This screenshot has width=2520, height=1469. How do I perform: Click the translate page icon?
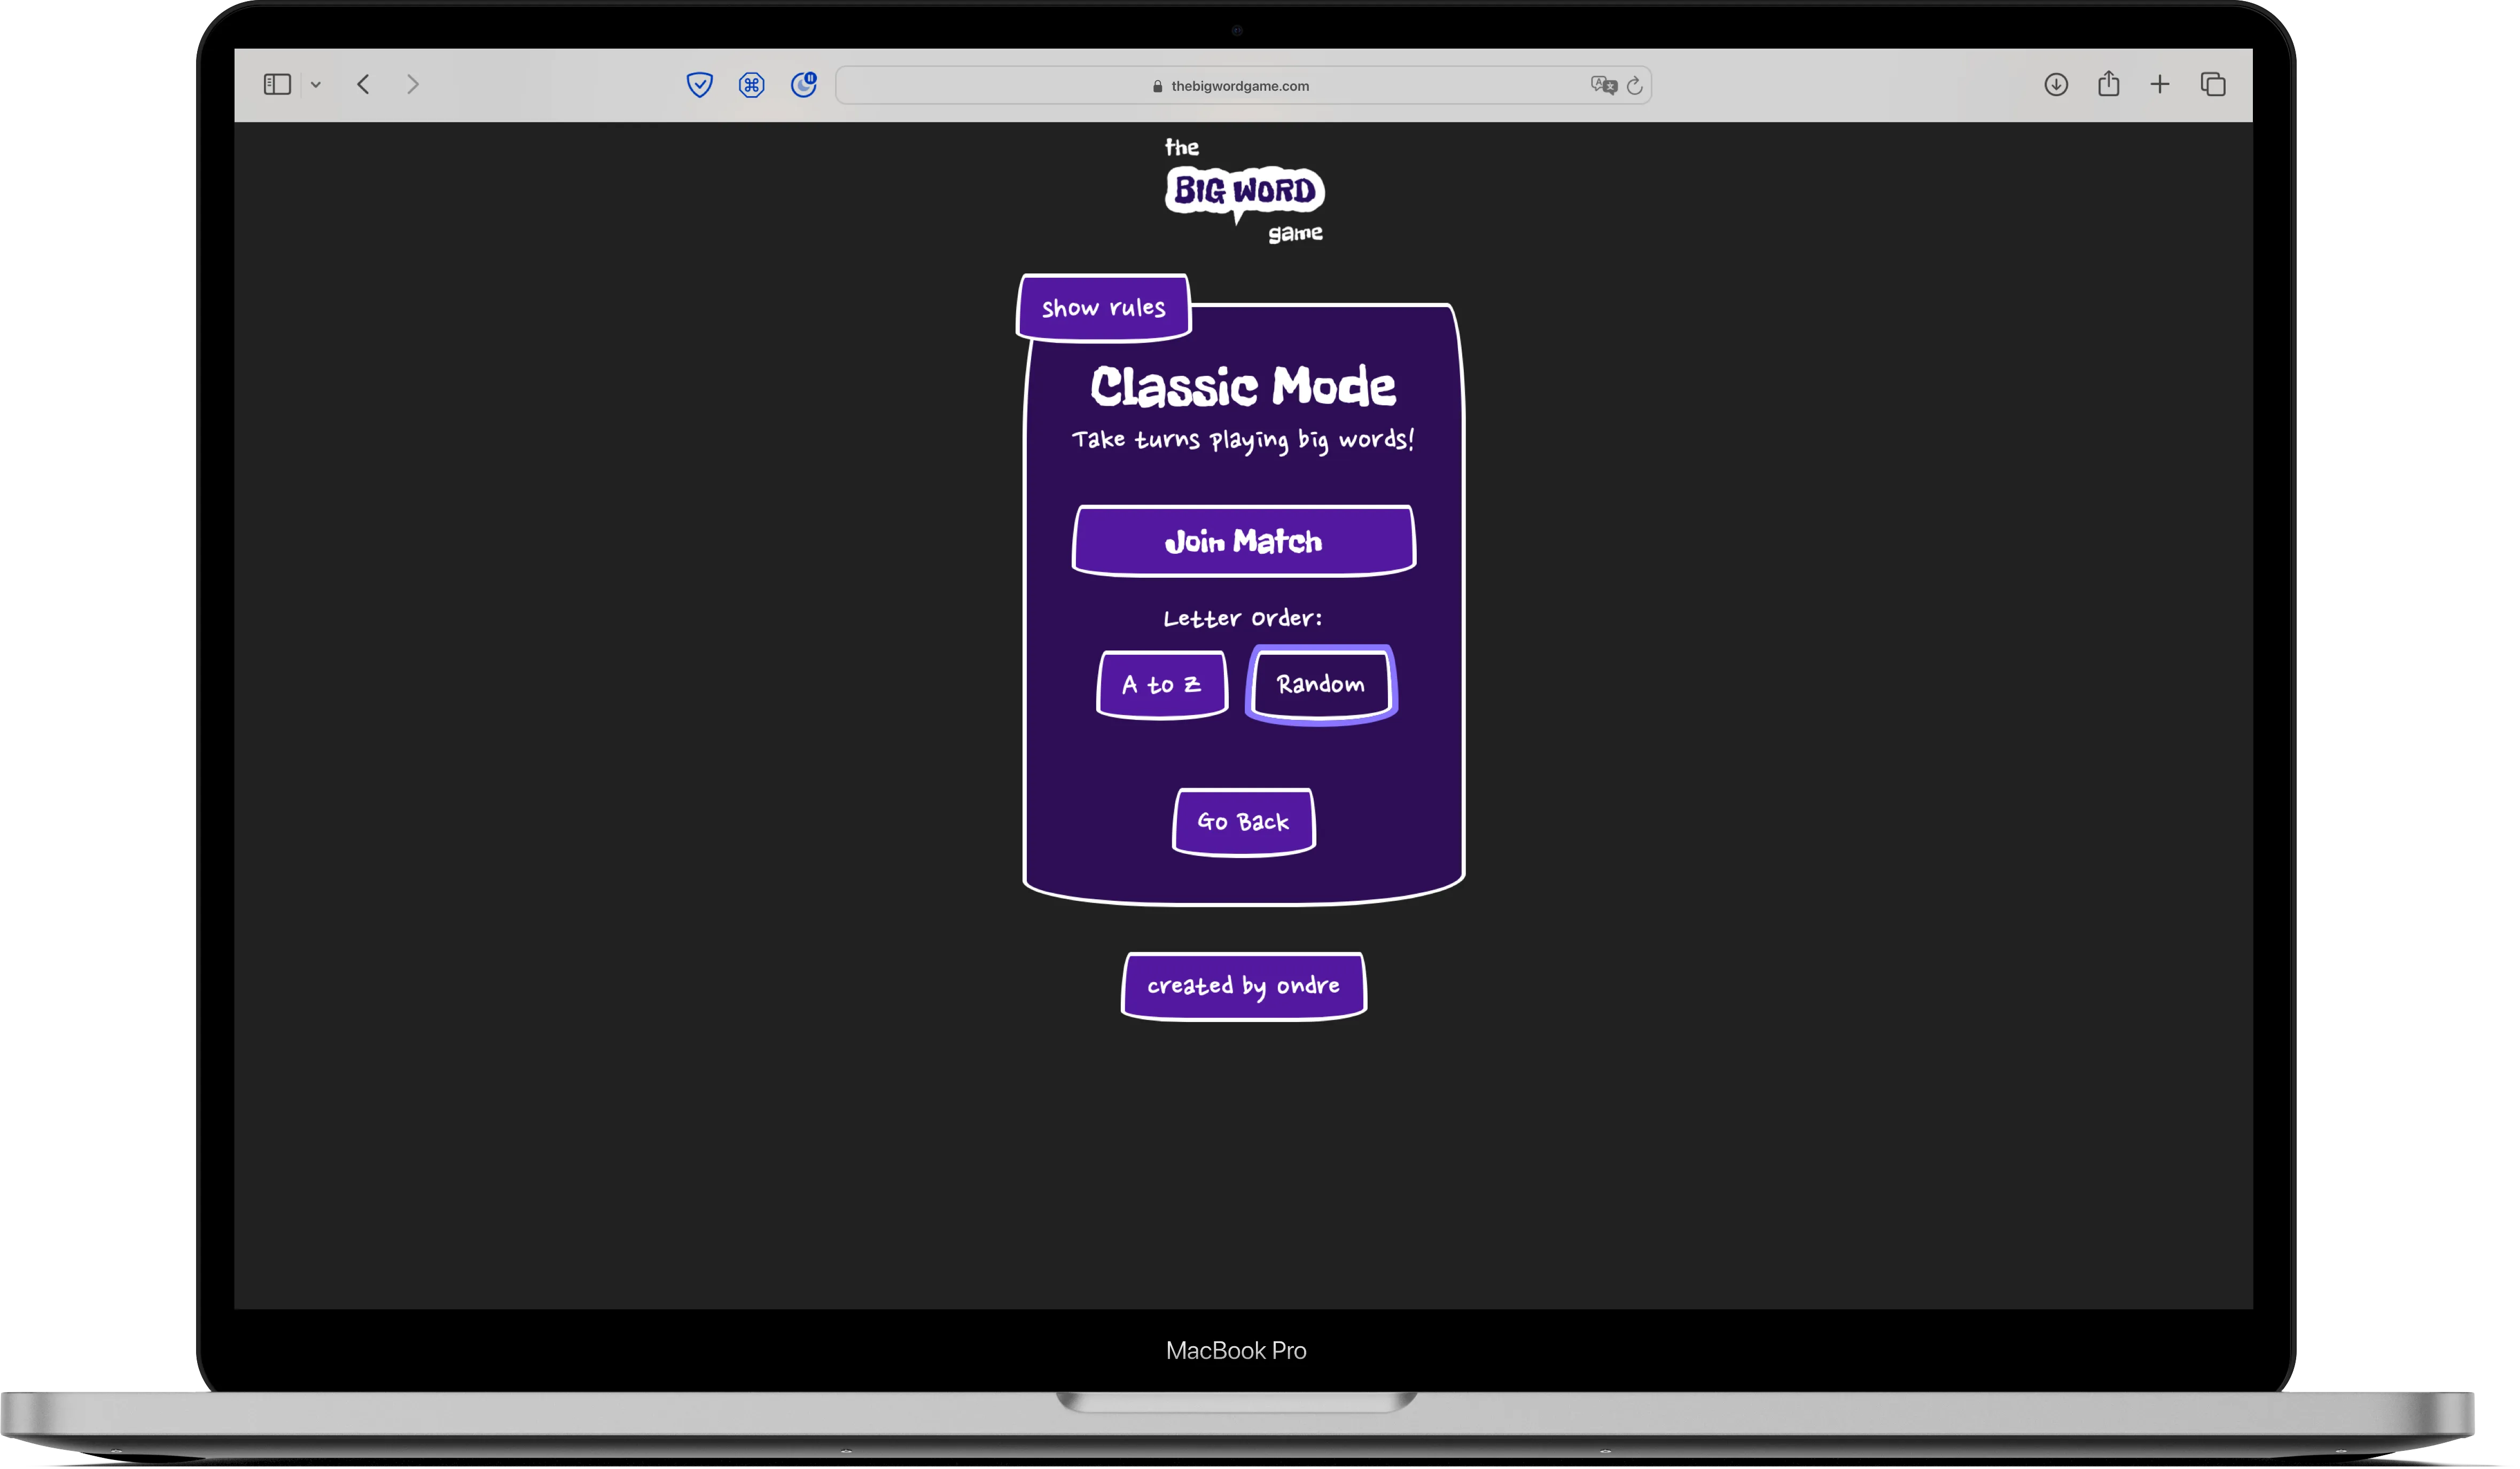(1603, 86)
